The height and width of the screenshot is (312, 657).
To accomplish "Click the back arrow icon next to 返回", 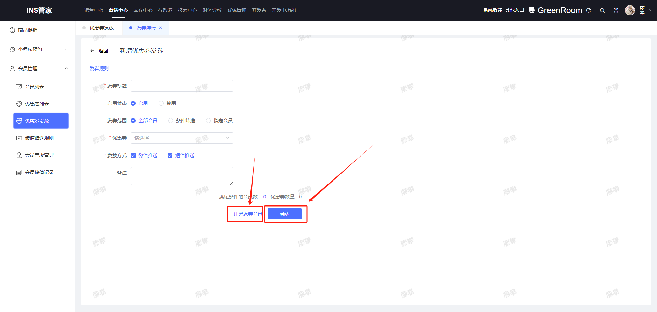I will [x=92, y=51].
